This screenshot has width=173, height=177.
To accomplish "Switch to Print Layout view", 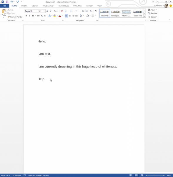I will (x=137, y=175).
